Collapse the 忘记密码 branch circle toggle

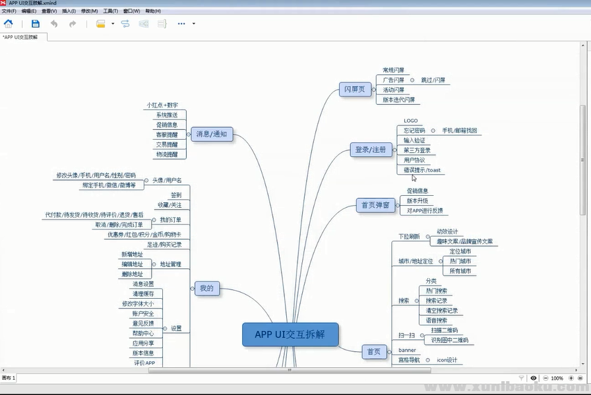433,131
